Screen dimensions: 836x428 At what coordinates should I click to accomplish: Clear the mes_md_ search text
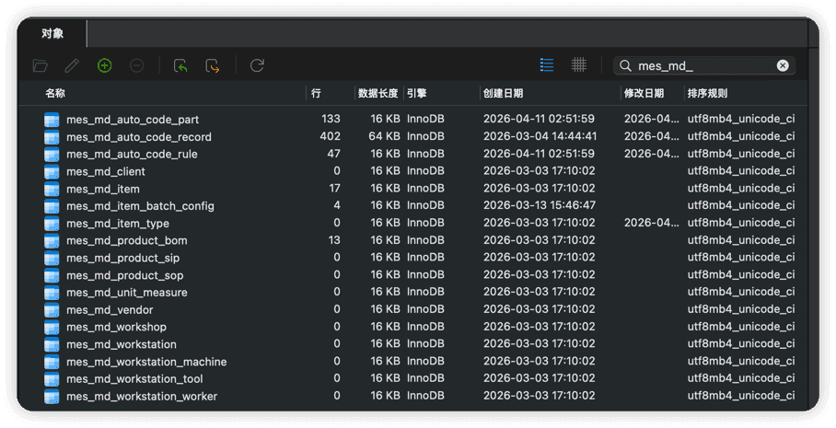click(x=783, y=65)
